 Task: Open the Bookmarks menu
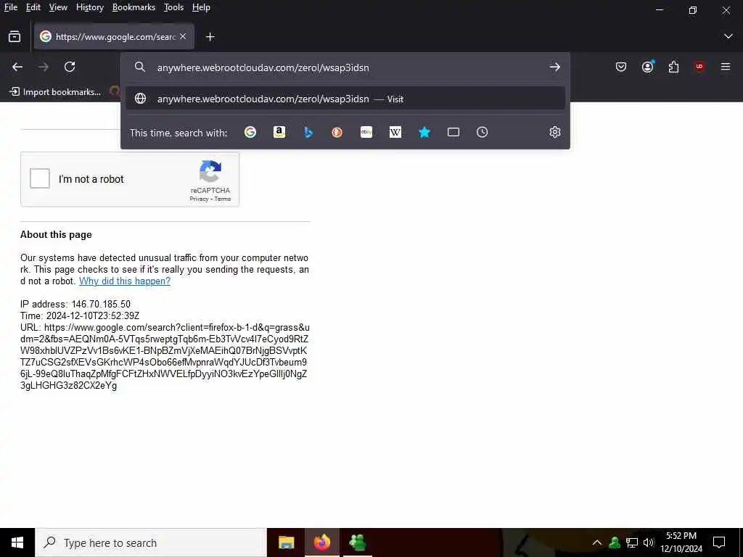tap(134, 7)
